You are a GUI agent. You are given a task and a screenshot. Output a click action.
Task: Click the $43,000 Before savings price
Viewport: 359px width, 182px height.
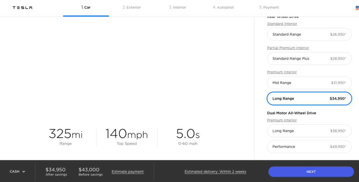tap(91, 171)
